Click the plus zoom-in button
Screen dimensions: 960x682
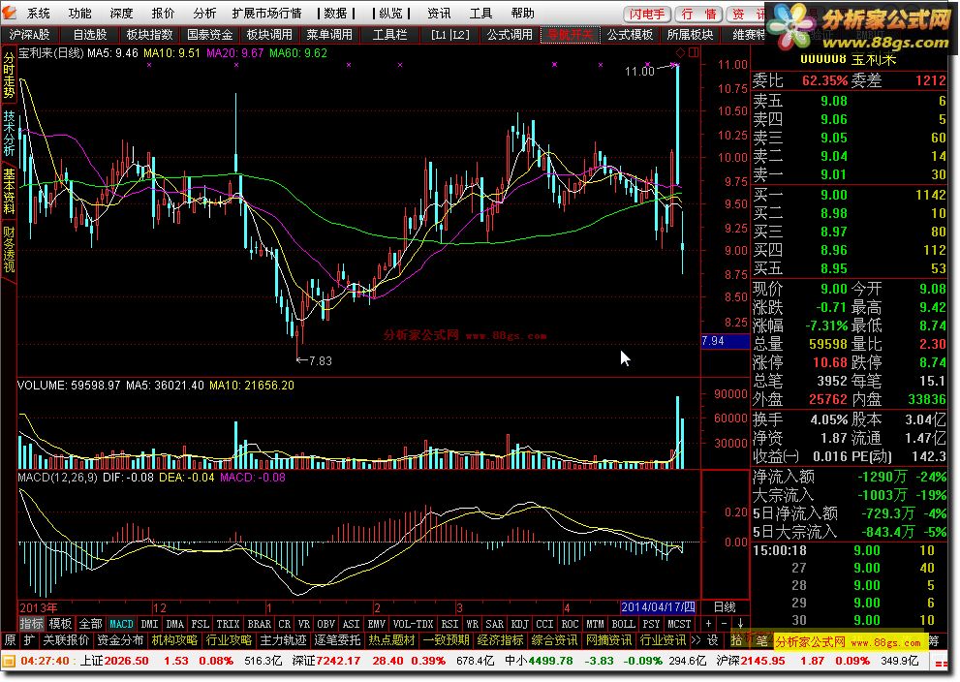point(708,624)
